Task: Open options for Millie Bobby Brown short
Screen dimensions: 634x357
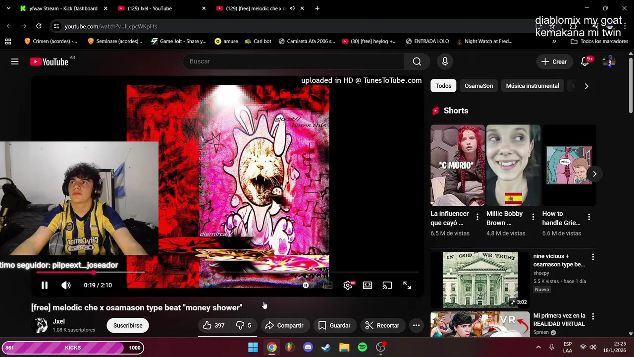Action: click(x=533, y=217)
